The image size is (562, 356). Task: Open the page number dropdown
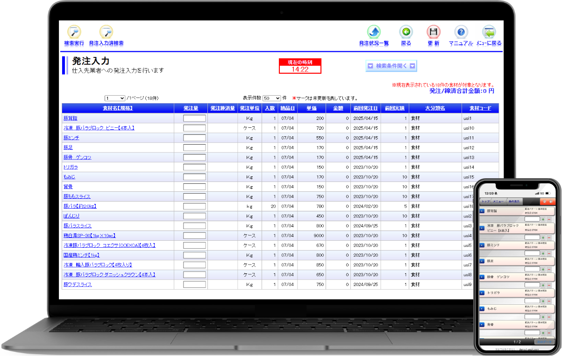(x=115, y=98)
